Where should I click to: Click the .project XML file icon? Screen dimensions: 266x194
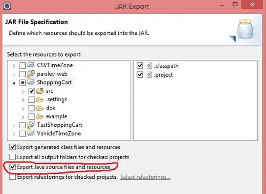(149, 75)
